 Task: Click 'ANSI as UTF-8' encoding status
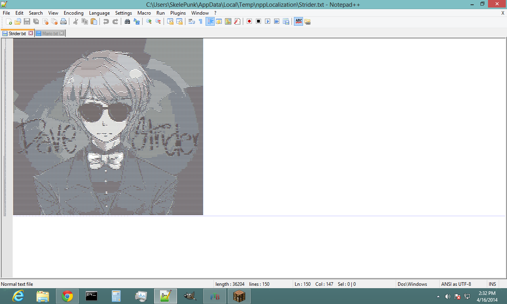(x=456, y=284)
